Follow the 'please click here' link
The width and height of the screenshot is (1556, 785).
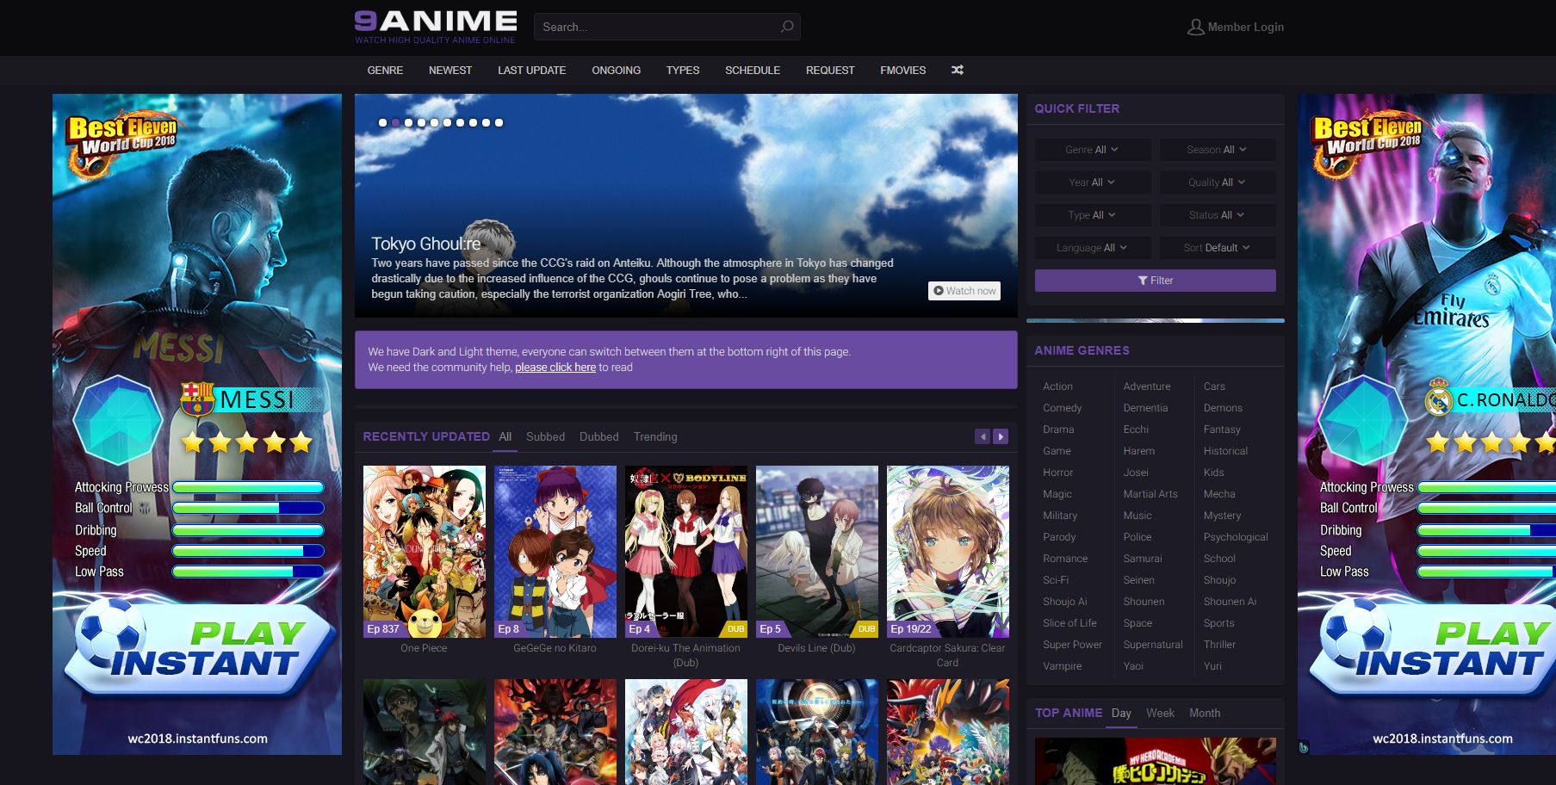[x=555, y=368]
